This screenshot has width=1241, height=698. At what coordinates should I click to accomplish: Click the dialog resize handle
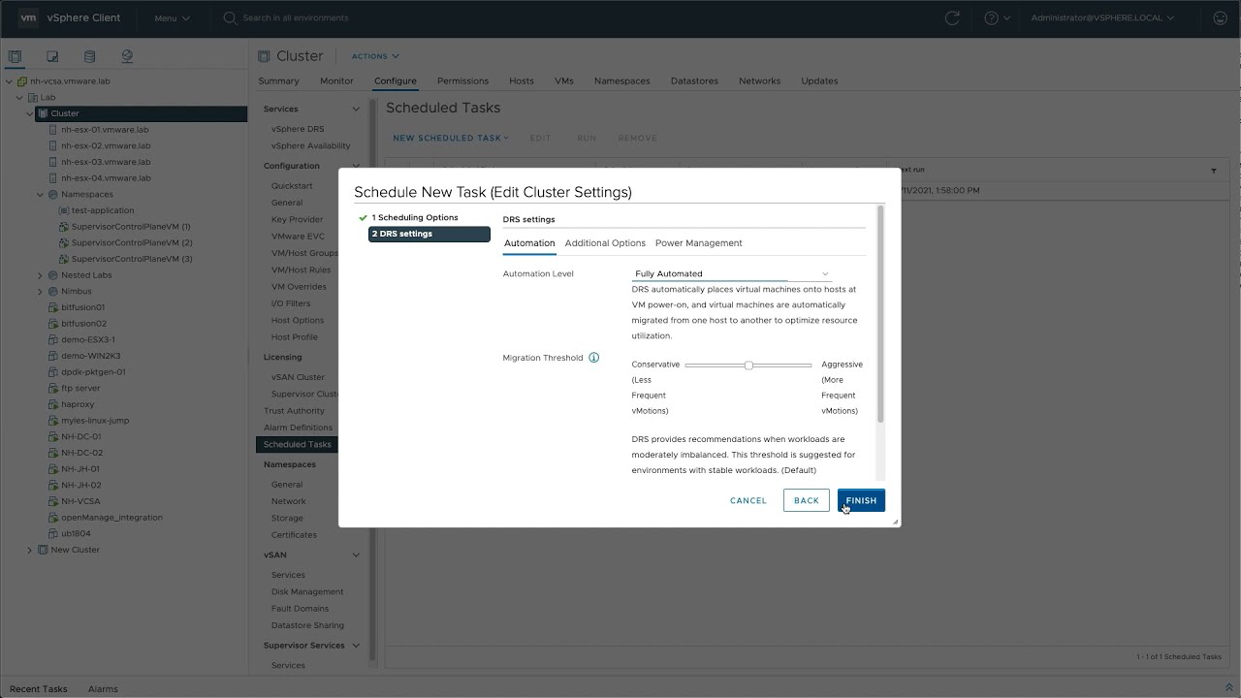click(894, 522)
